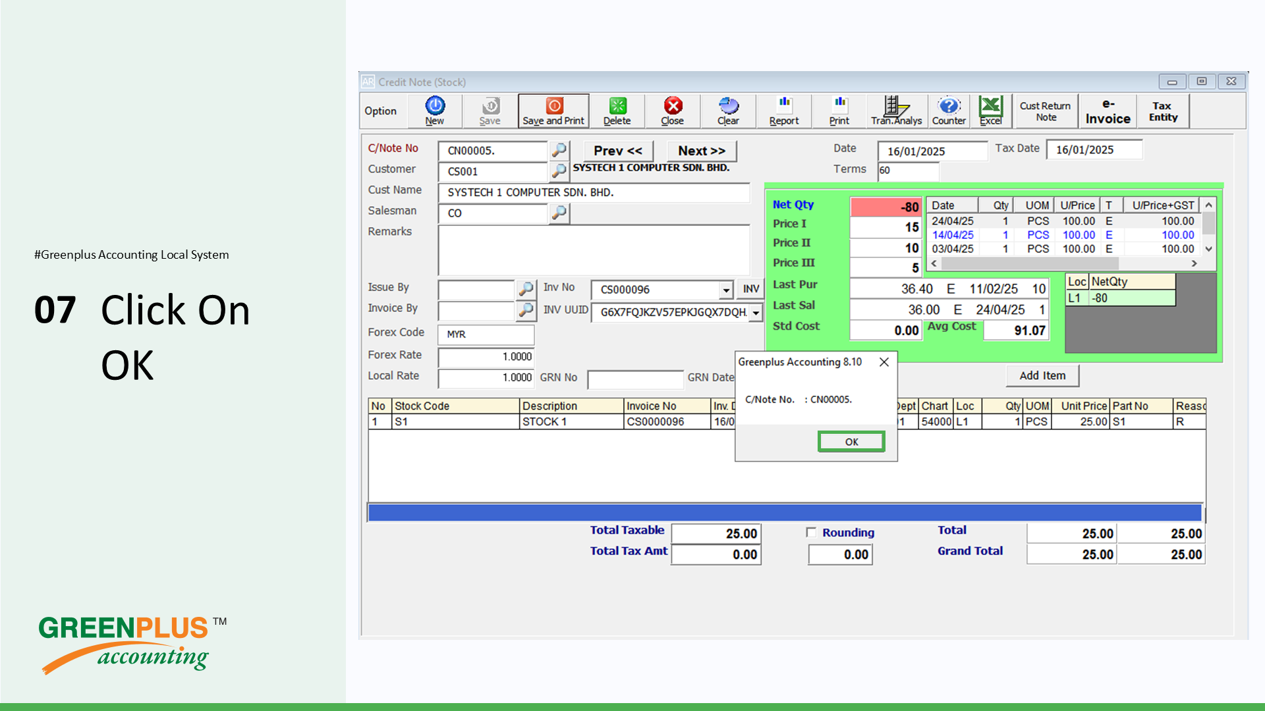Click the Prev << button
The image size is (1265, 711).
617,151
